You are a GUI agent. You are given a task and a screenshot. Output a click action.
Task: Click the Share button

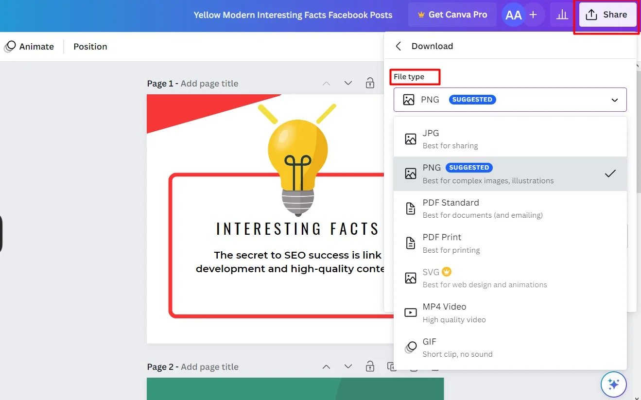pyautogui.click(x=607, y=15)
